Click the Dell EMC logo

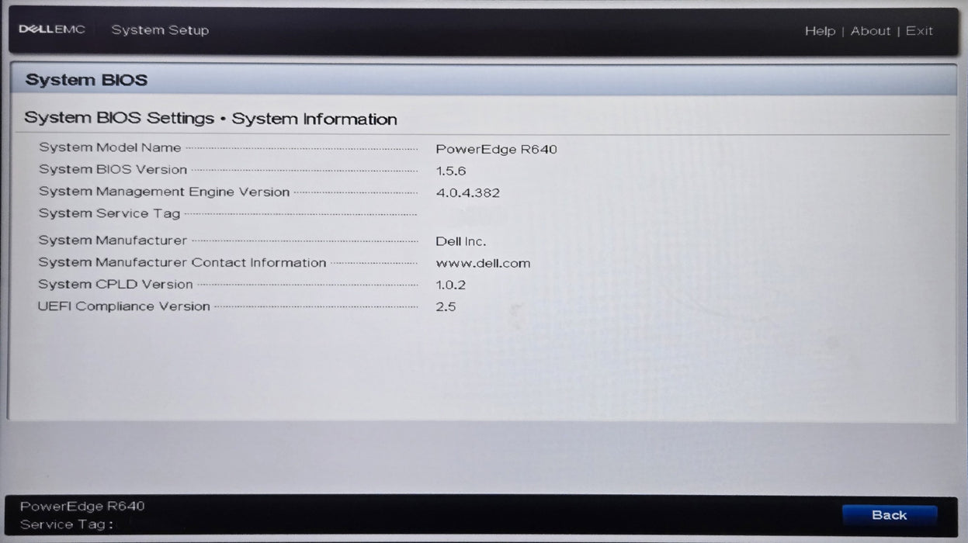point(52,29)
